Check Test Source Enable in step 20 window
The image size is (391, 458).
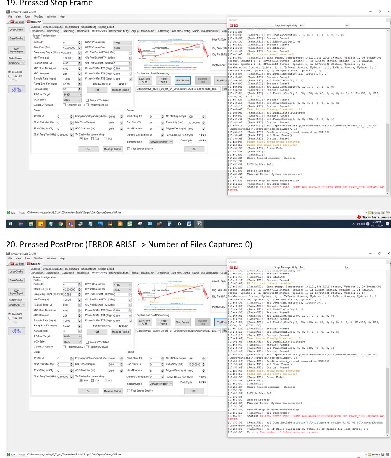click(x=129, y=391)
